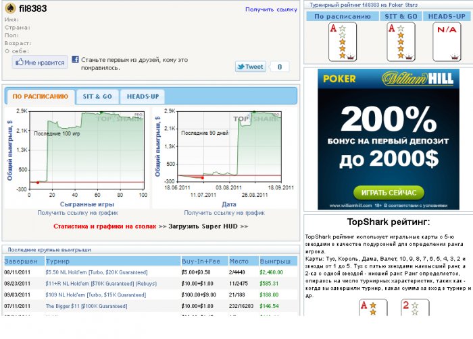Click the $5.00+$0.50 buy-in cell
Screen dimensions: 473x339
pyautogui.click(x=196, y=272)
